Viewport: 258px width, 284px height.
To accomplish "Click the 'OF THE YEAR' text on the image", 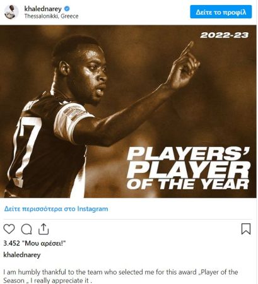I will pyautogui.click(x=188, y=184).
